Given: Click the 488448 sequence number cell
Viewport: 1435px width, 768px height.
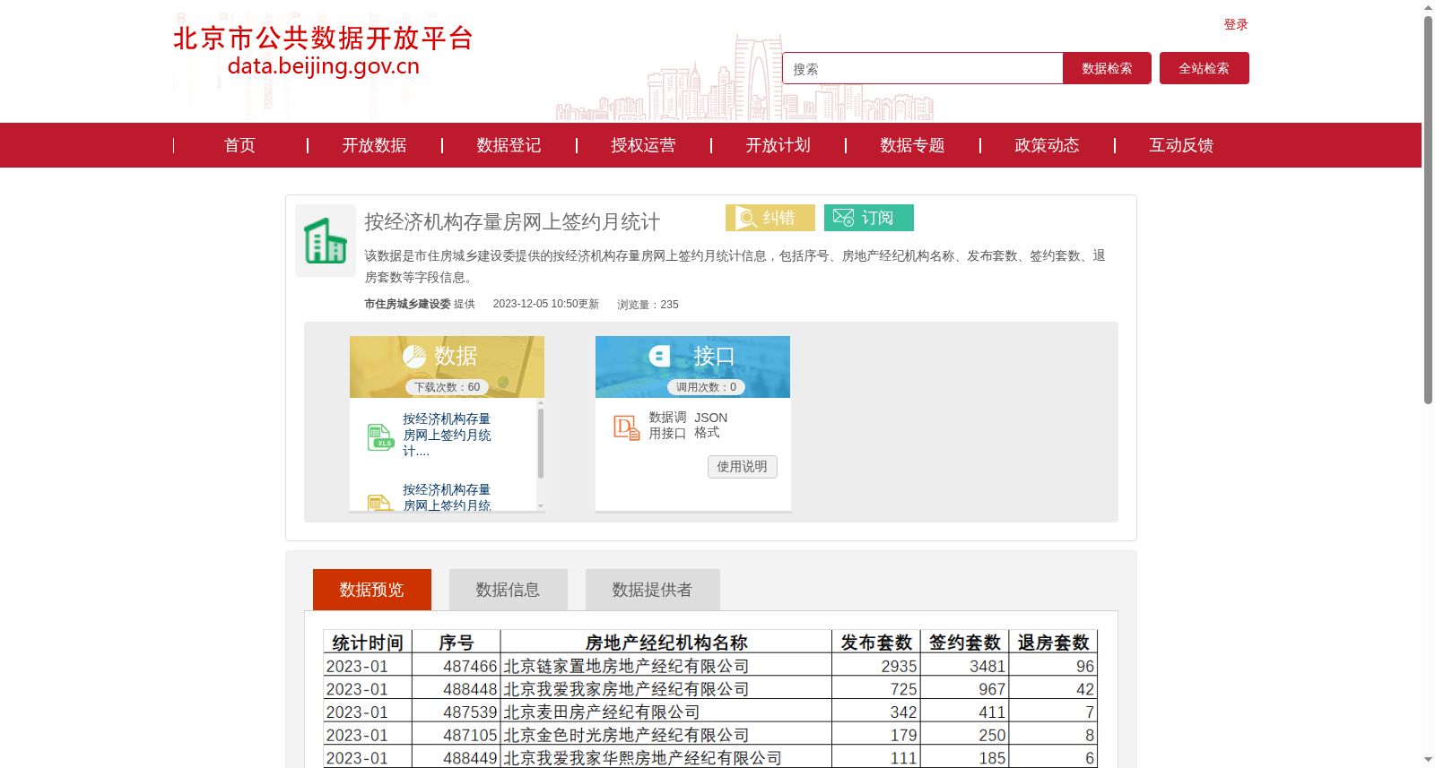Looking at the screenshot, I should click(457, 689).
